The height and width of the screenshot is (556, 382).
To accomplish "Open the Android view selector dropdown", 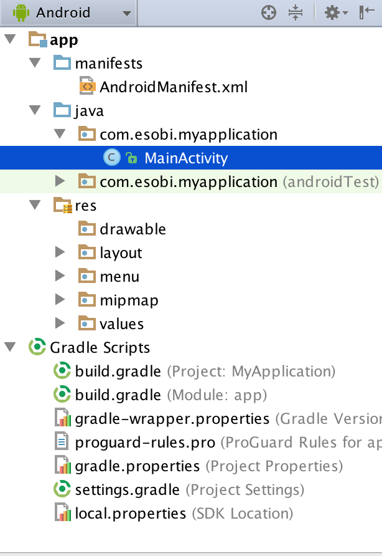I will click(x=73, y=12).
